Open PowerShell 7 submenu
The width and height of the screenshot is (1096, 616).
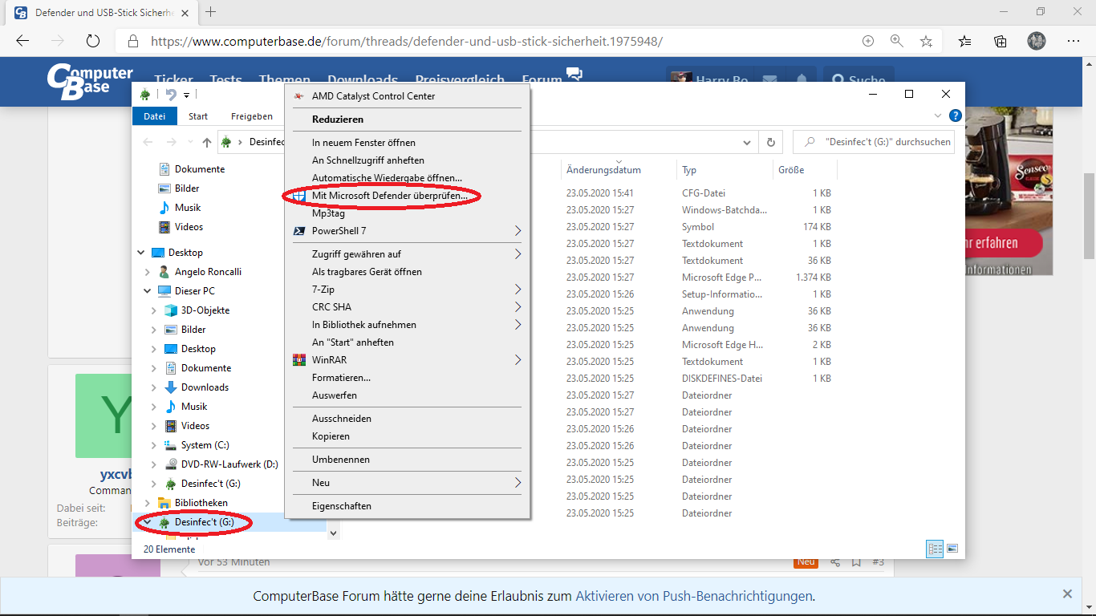pyautogui.click(x=408, y=231)
